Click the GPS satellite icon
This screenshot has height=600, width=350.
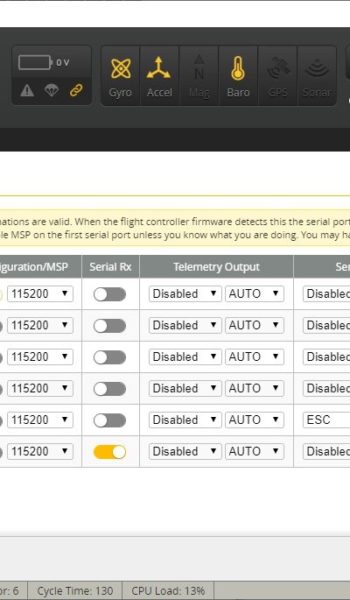point(277,68)
